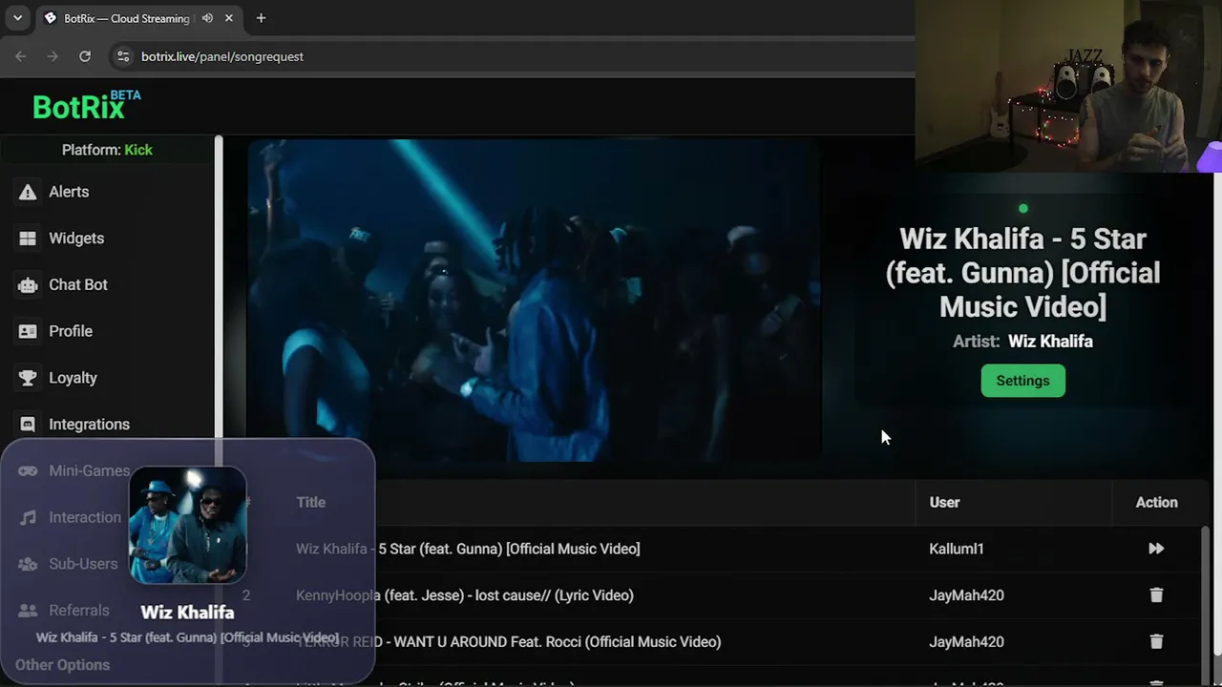Image resolution: width=1222 pixels, height=687 pixels.
Task: Delete the KennyHoopla song request
Action: [x=1156, y=595]
